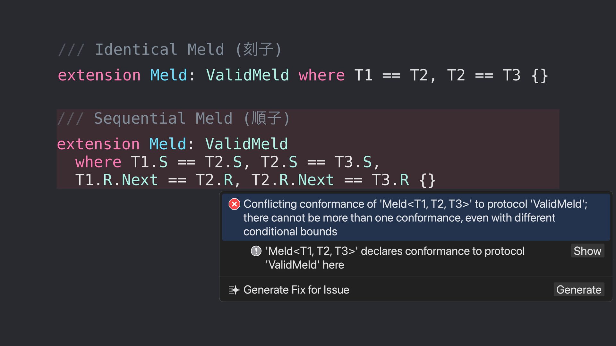Viewport: 616px width, 346px height.
Task: Click the pink 'where' in highlighted block
Action: click(98, 162)
